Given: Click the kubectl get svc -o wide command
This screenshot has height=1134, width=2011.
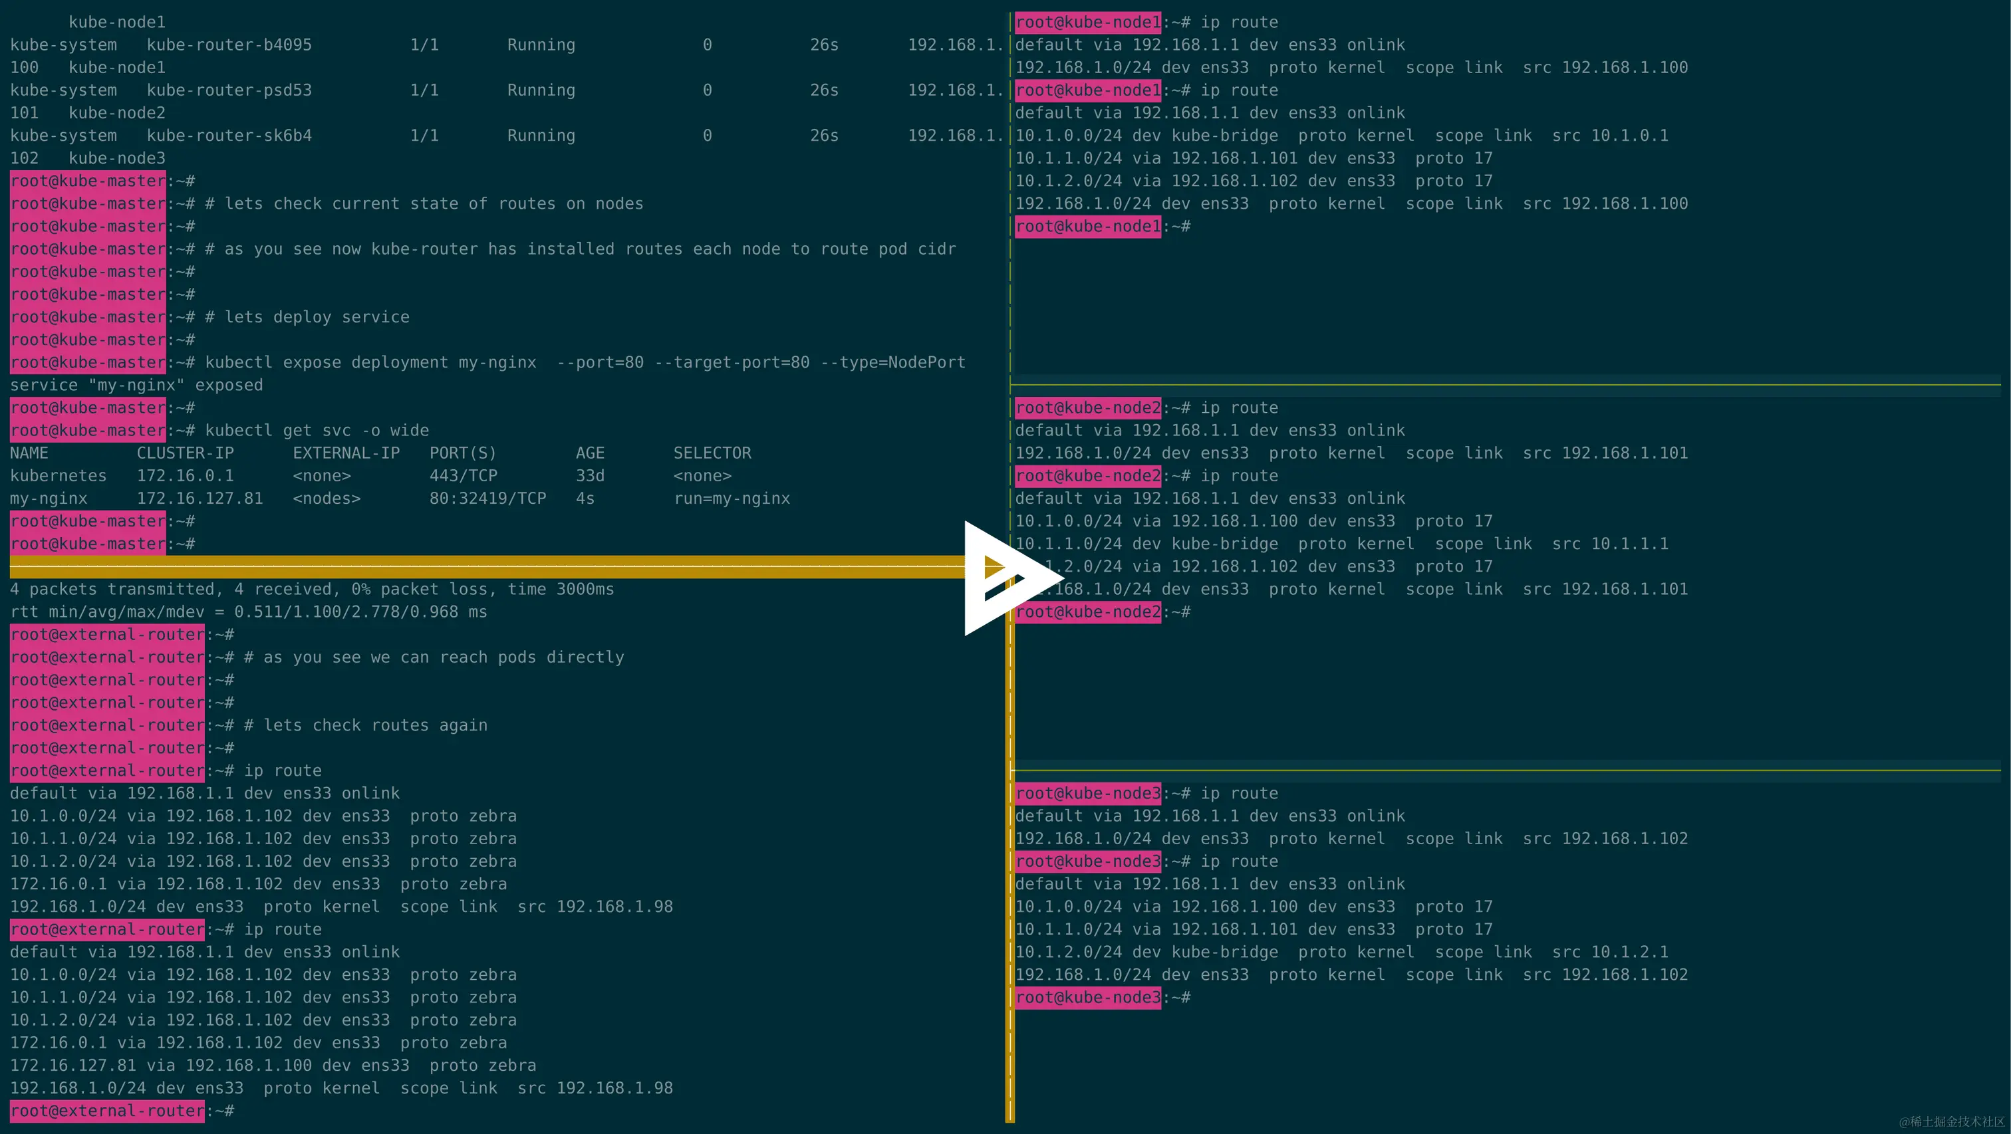Looking at the screenshot, I should (317, 430).
